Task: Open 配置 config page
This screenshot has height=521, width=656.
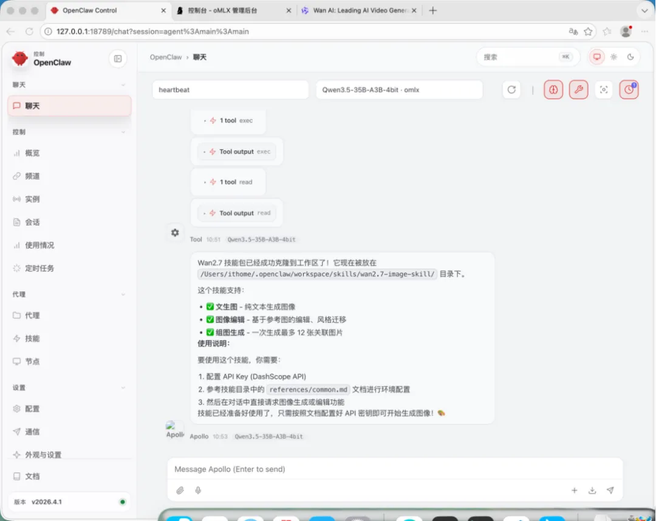Action: pyautogui.click(x=69, y=409)
